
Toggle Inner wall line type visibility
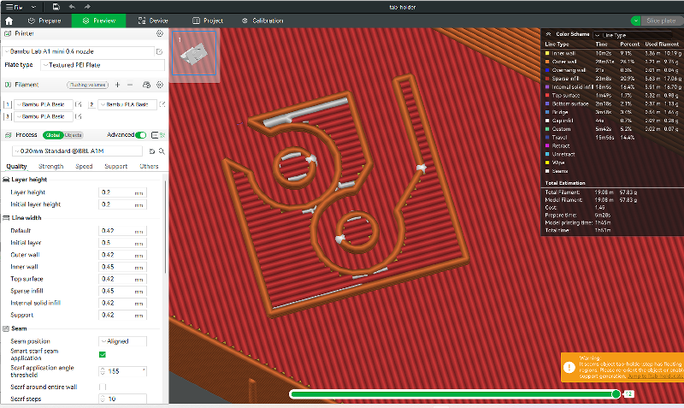coord(547,53)
